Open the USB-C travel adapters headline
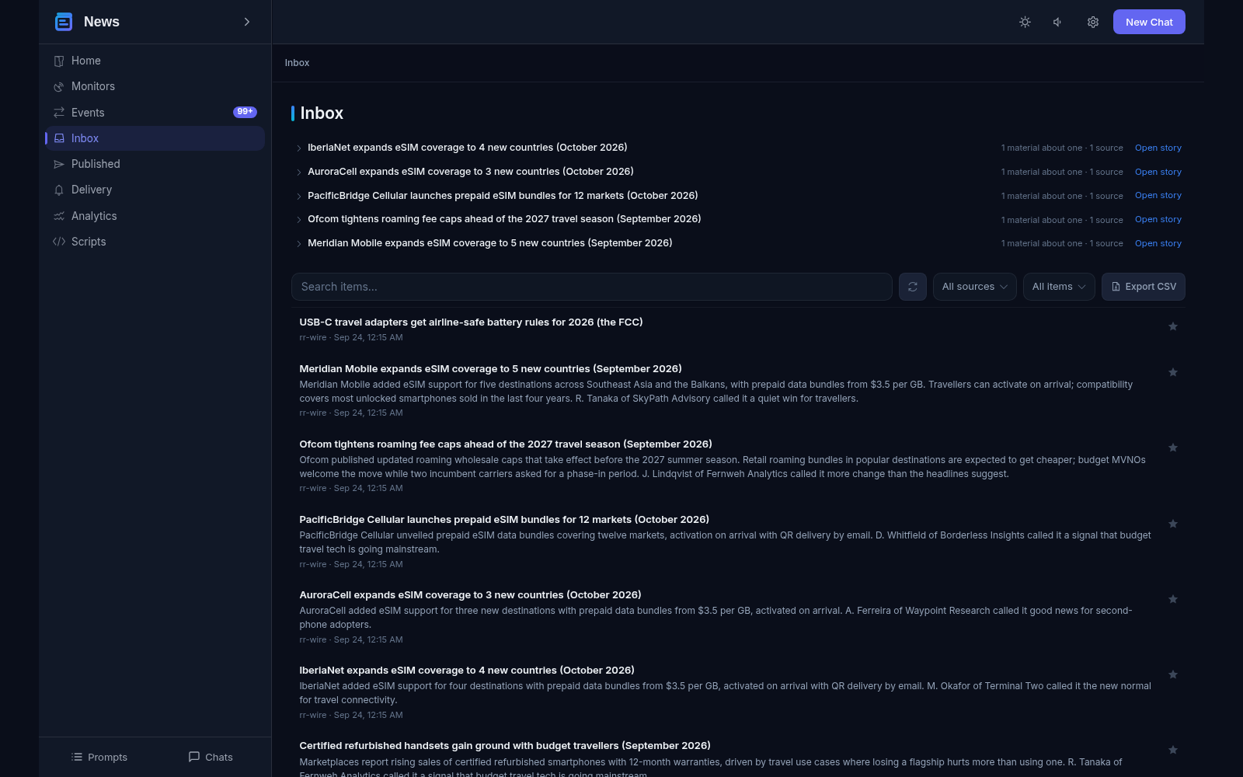 [471, 322]
